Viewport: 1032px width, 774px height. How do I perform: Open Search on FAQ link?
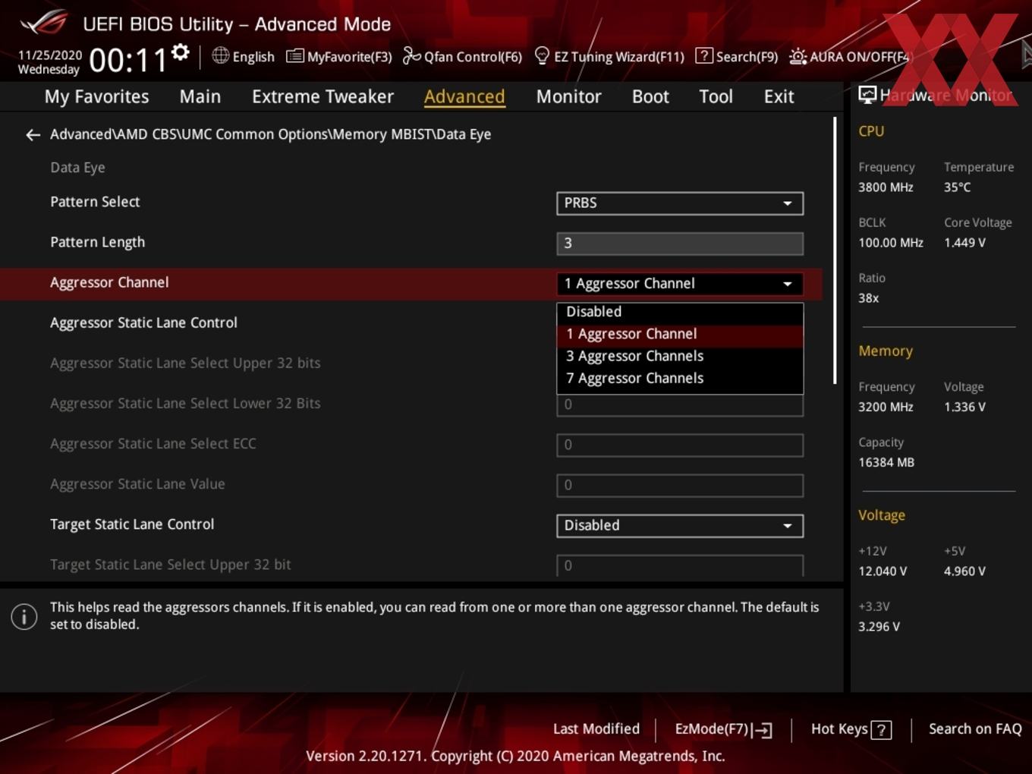tap(975, 729)
